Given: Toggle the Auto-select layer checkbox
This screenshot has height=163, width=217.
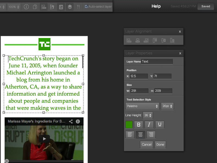Looking at the screenshot, I should pos(86,7).
